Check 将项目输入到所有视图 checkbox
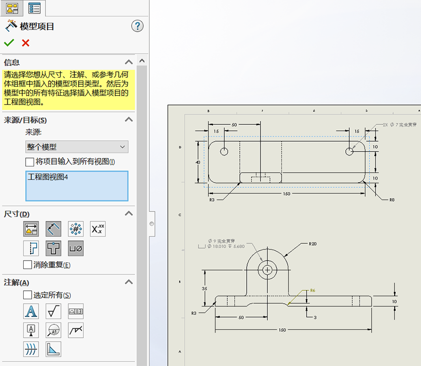The image size is (421, 366). click(x=30, y=162)
